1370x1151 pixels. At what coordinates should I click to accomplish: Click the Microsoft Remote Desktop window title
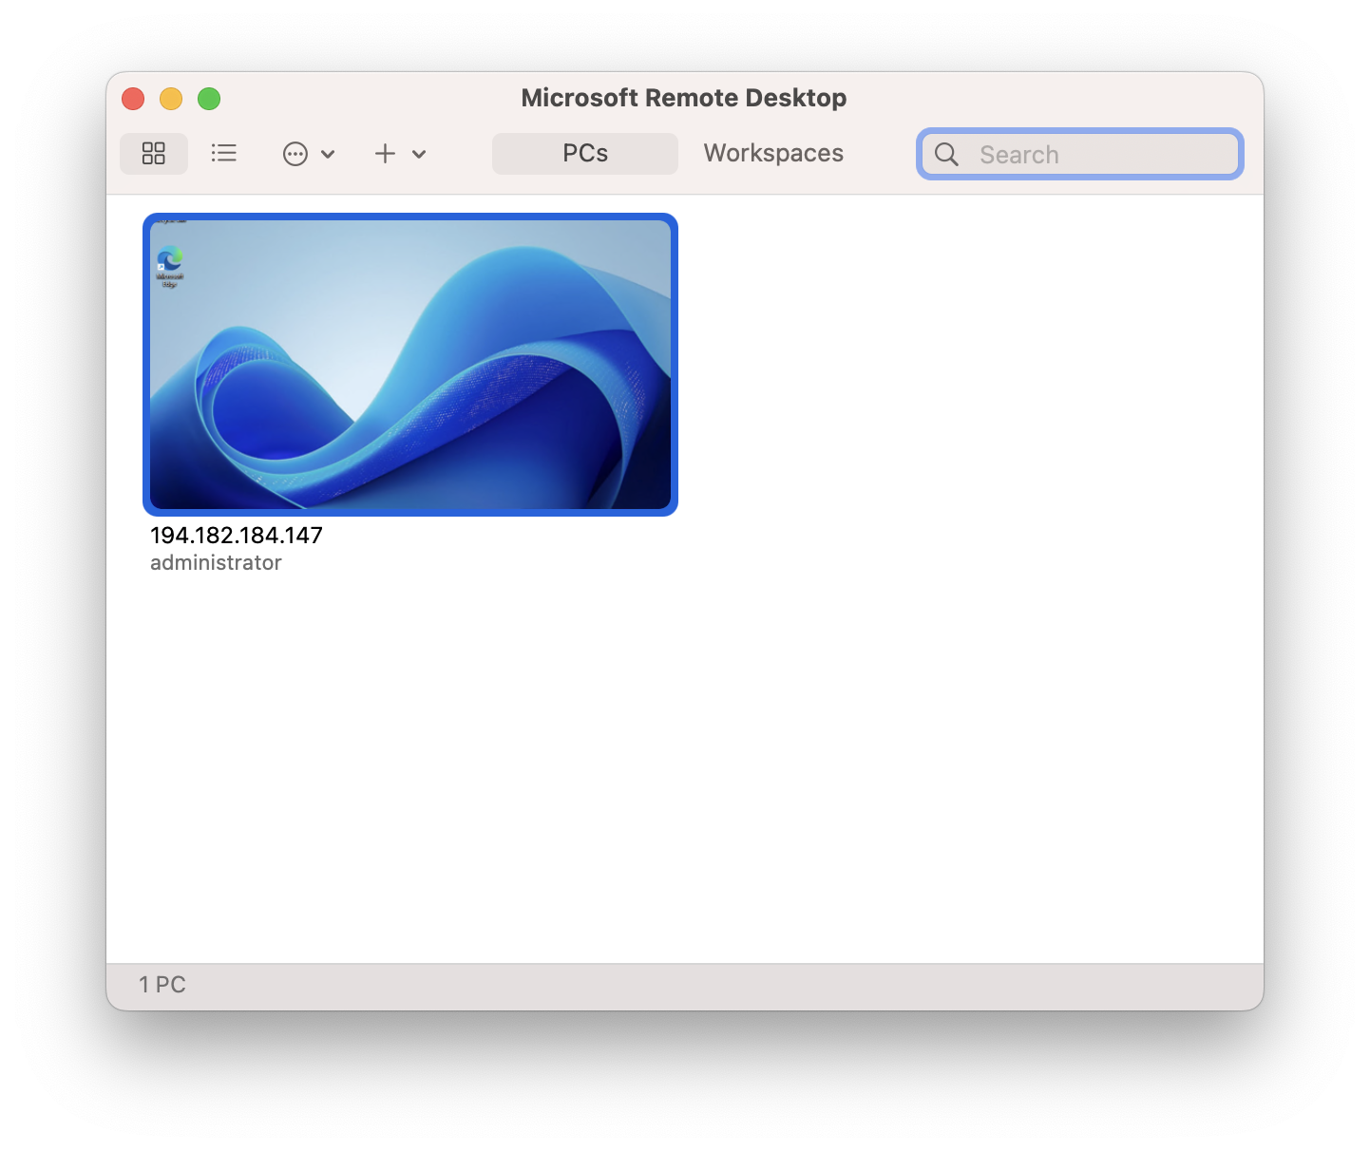tap(684, 98)
